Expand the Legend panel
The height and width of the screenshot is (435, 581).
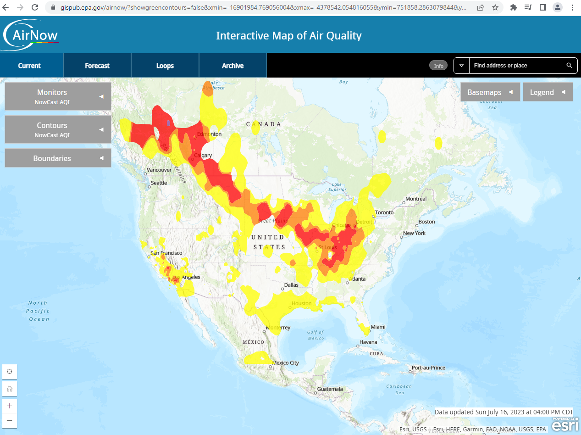click(548, 92)
